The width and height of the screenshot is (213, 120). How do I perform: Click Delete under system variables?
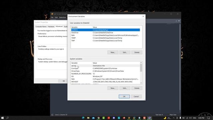[137, 88]
